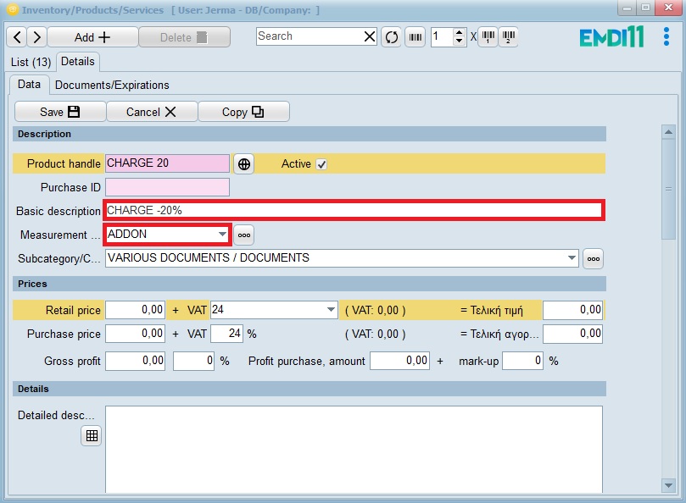
Task: Open the three-dot options menu
Action: click(666, 37)
